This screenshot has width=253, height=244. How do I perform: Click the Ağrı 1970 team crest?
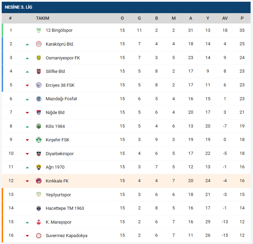pos(39,167)
